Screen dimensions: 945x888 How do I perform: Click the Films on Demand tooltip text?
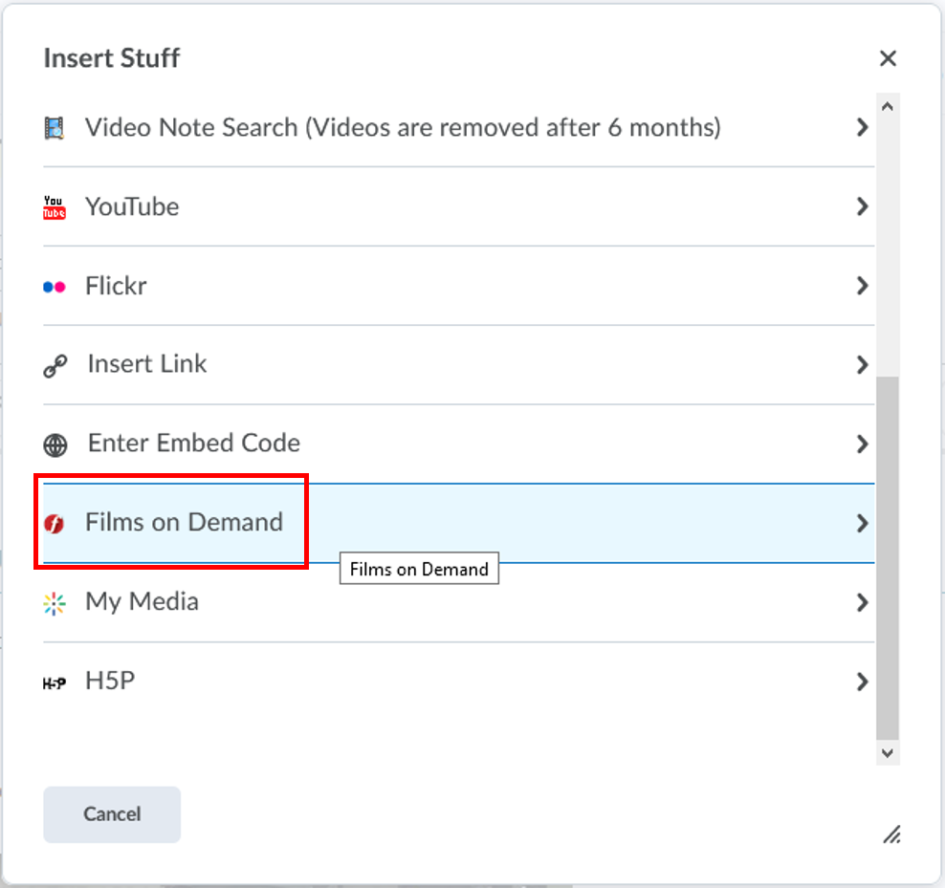point(419,569)
